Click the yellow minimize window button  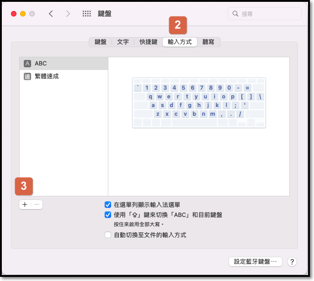(x=23, y=14)
